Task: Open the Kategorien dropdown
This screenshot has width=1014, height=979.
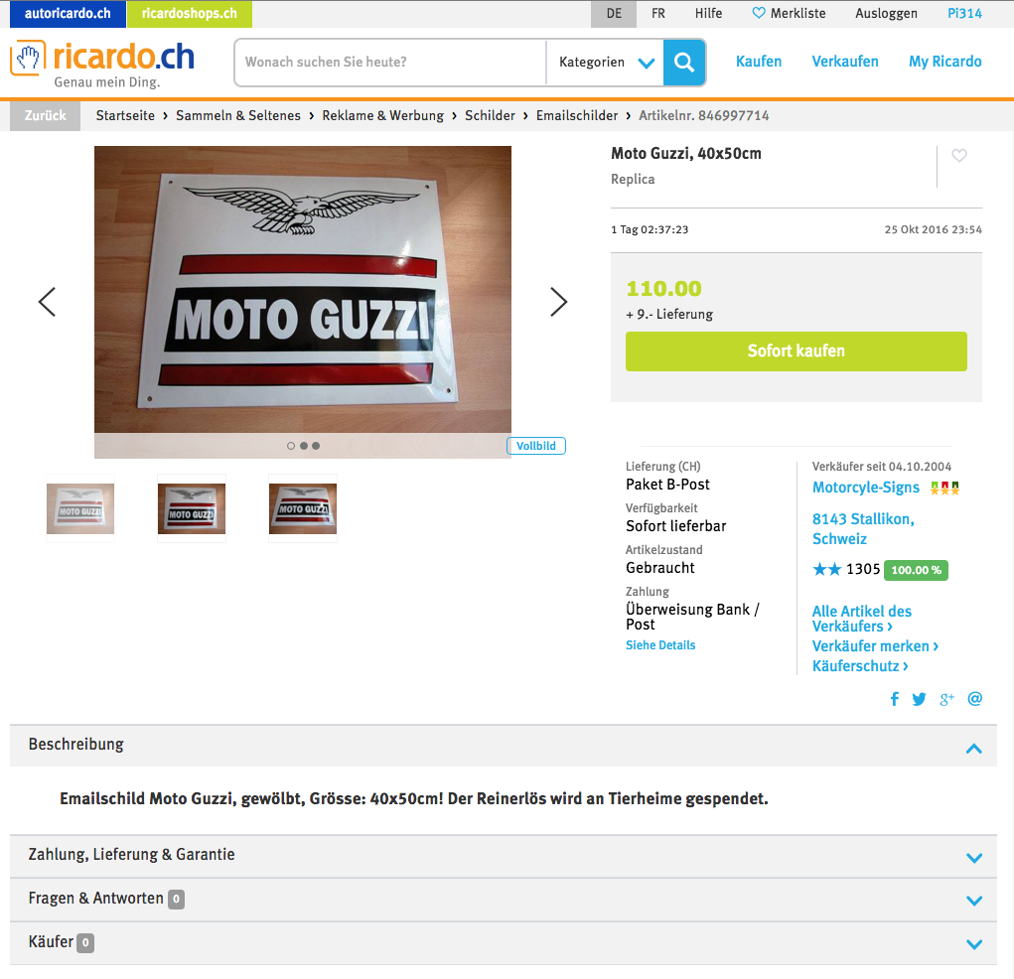Action: (605, 63)
